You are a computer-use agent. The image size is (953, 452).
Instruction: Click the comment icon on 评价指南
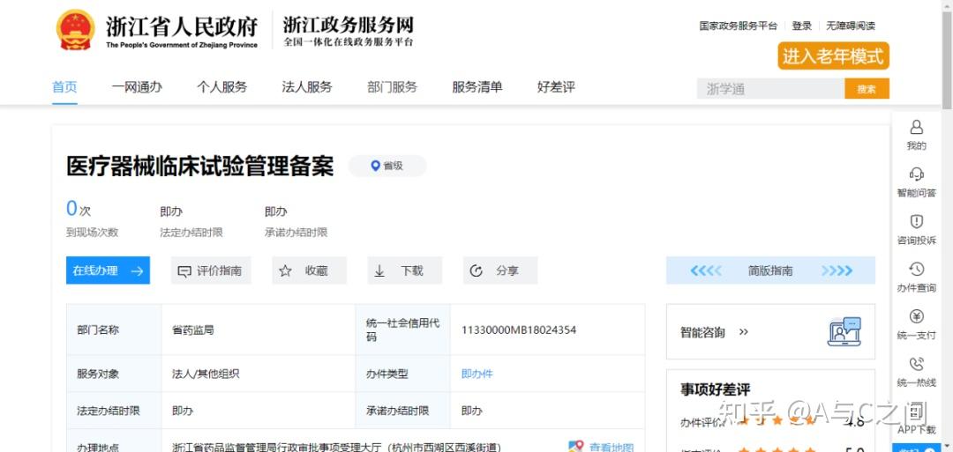(184, 271)
